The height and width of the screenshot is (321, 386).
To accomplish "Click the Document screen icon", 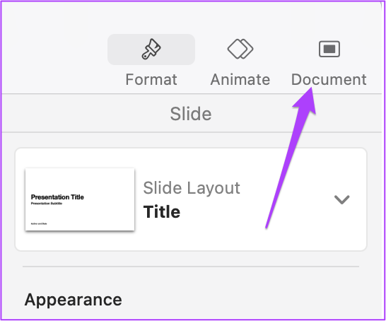I will 329,49.
